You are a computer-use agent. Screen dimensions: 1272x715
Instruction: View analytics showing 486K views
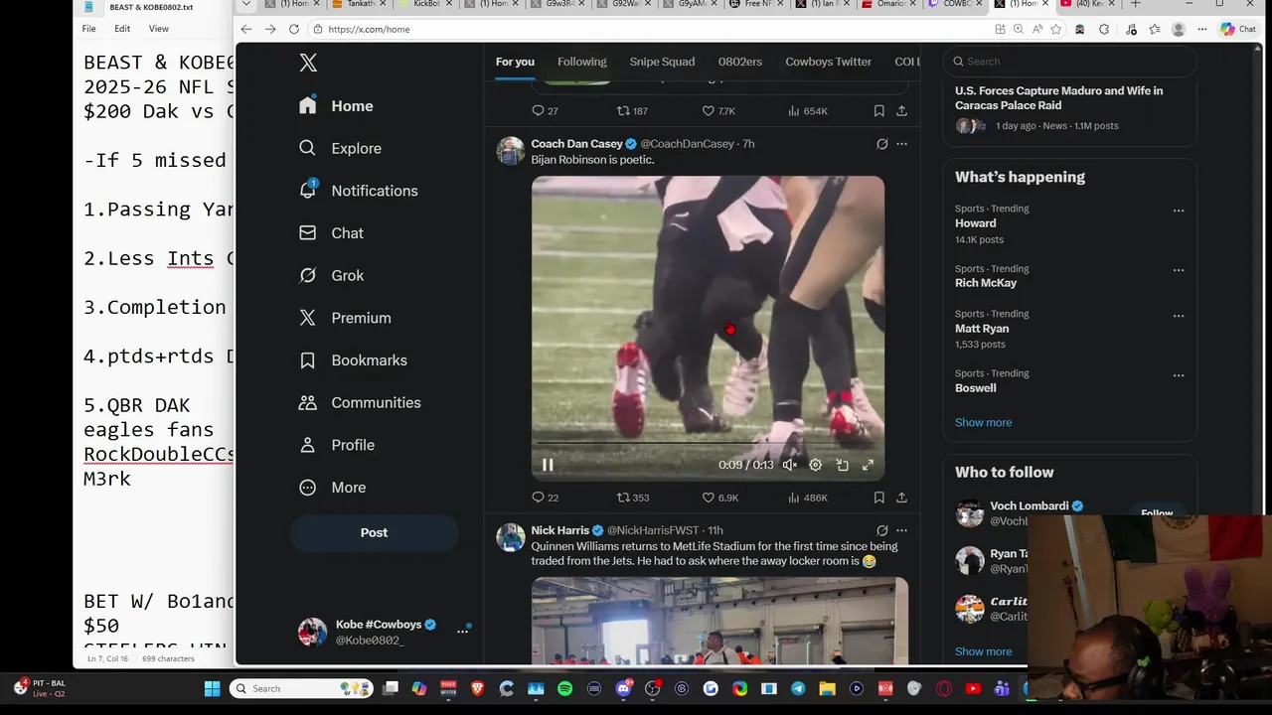(x=808, y=498)
